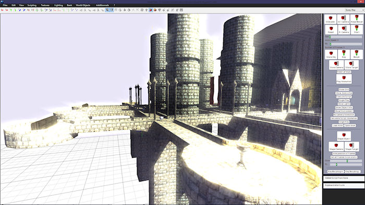
Task: Click the Shape Target icon button
Action: pos(352,146)
